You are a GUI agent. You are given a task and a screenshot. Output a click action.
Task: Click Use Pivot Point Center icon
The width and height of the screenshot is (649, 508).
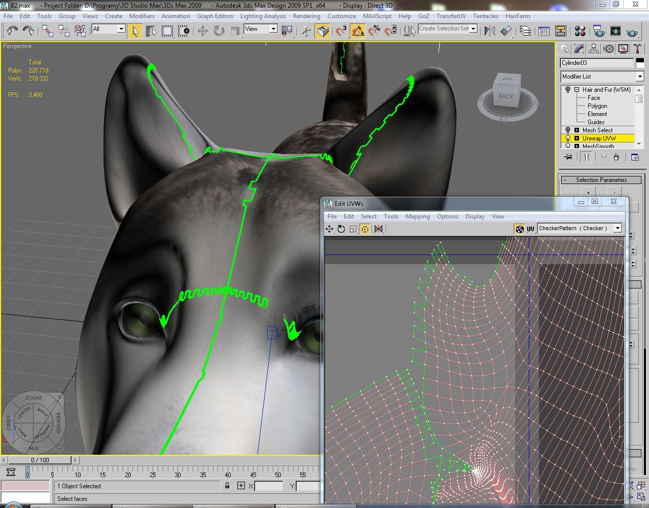[x=287, y=31]
